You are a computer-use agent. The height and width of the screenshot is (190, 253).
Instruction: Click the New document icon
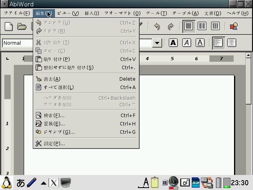[x=9, y=27]
